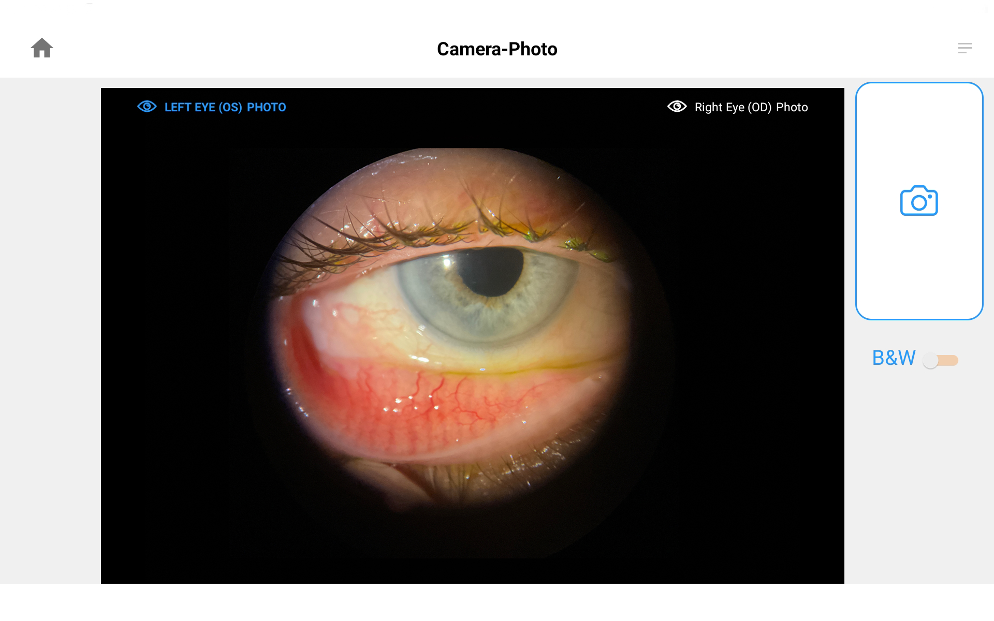Click the Camera-Photo page title
Viewport: 994px width, 621px height.
[497, 49]
